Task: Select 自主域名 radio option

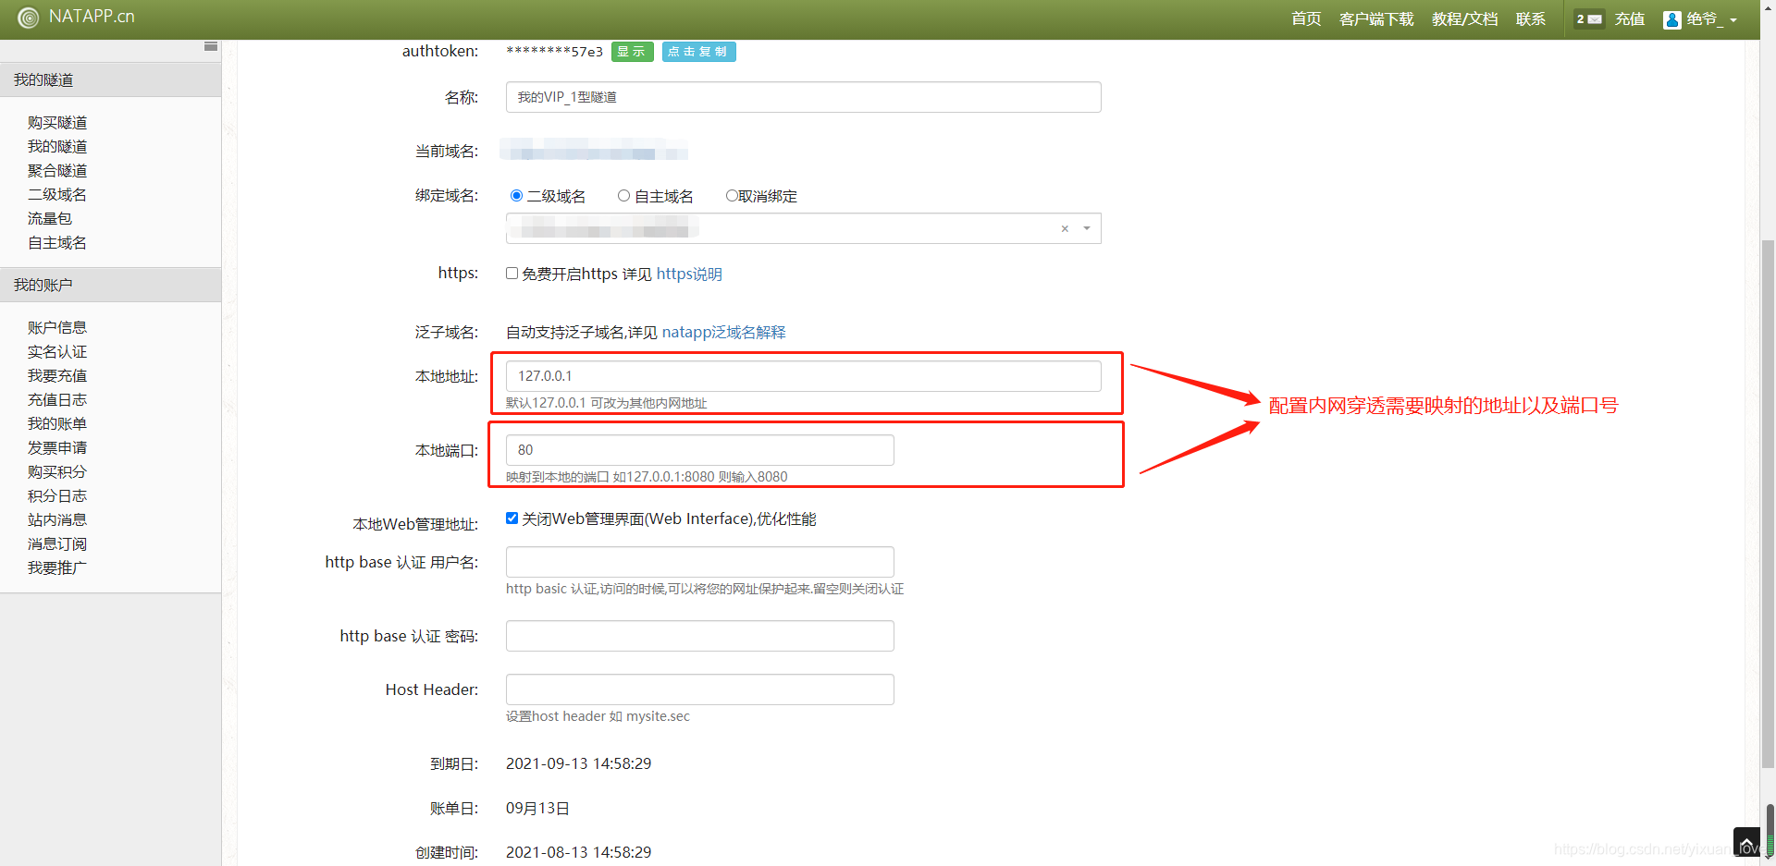Action: [623, 196]
